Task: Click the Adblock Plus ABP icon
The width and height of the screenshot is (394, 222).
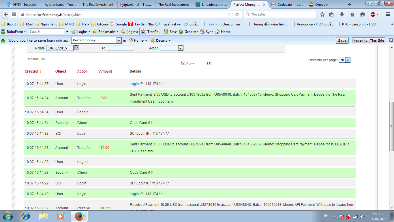Action: click(373, 14)
